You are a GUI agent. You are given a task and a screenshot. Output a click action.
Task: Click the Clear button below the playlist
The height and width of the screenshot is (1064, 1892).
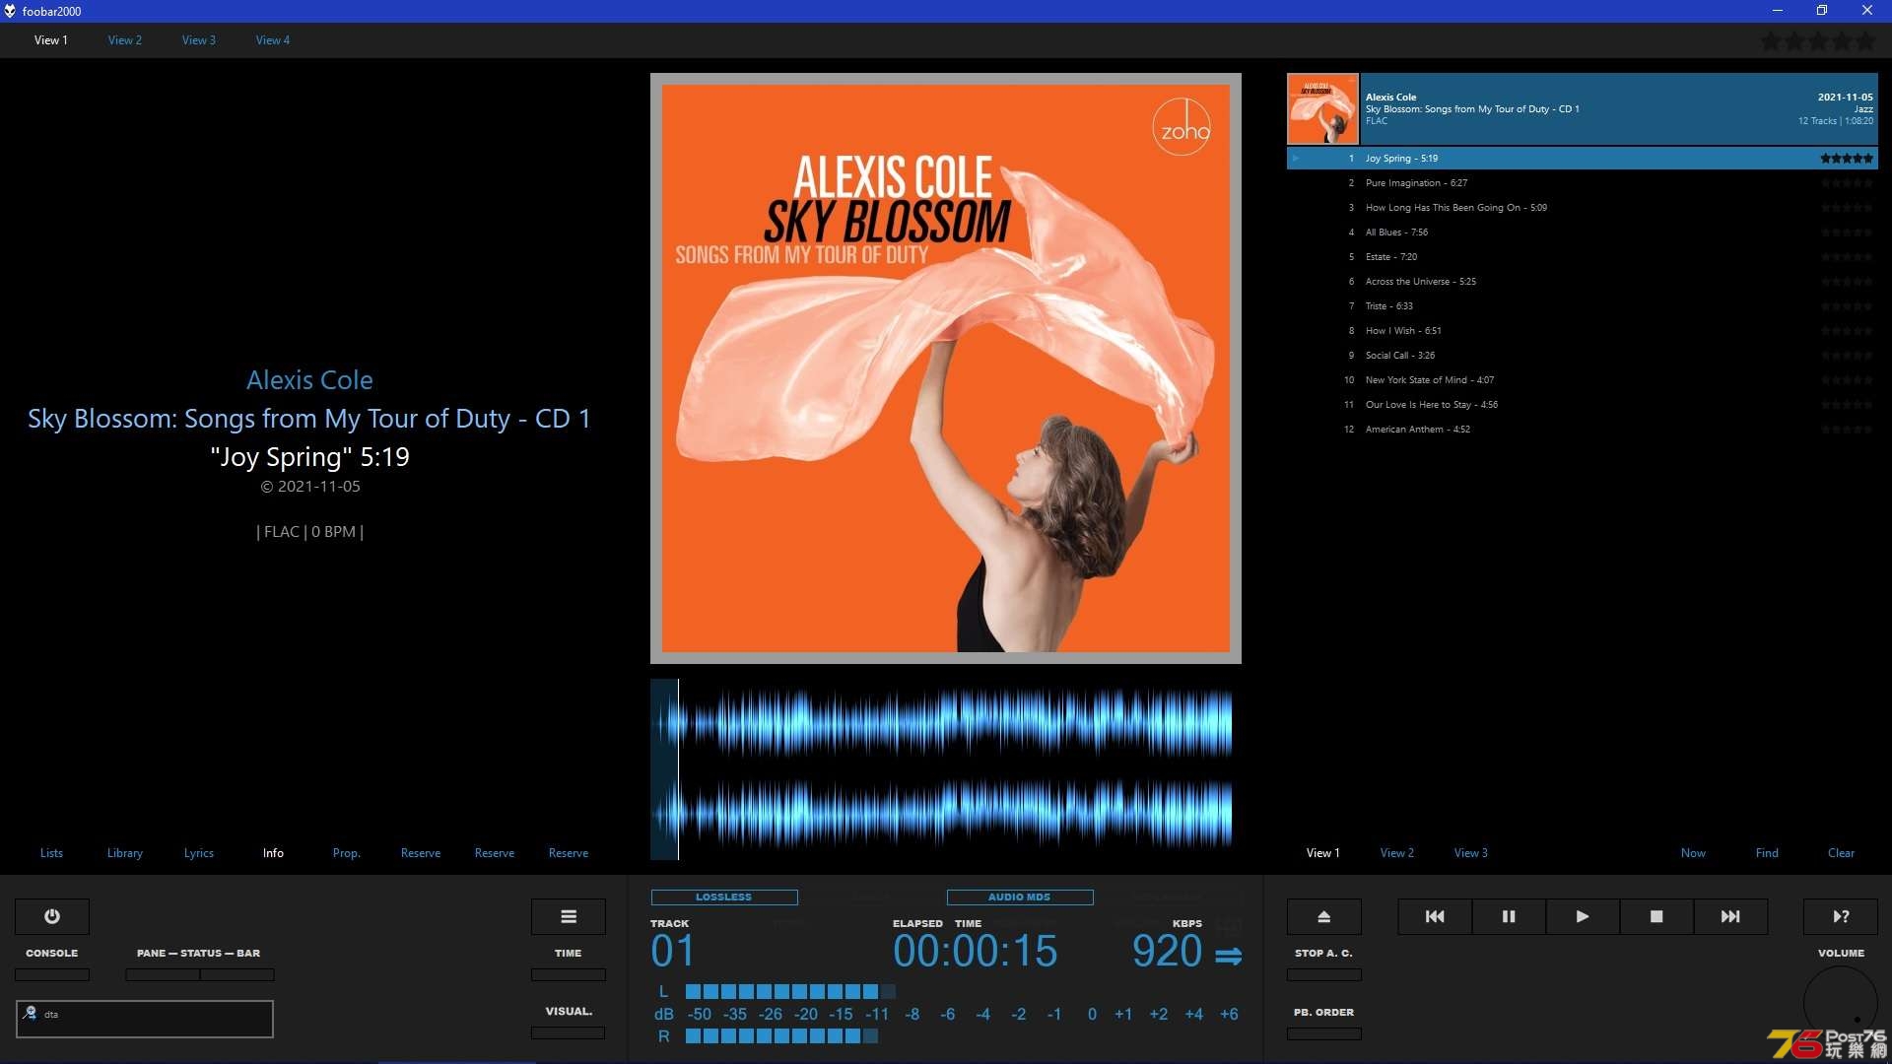click(1841, 853)
